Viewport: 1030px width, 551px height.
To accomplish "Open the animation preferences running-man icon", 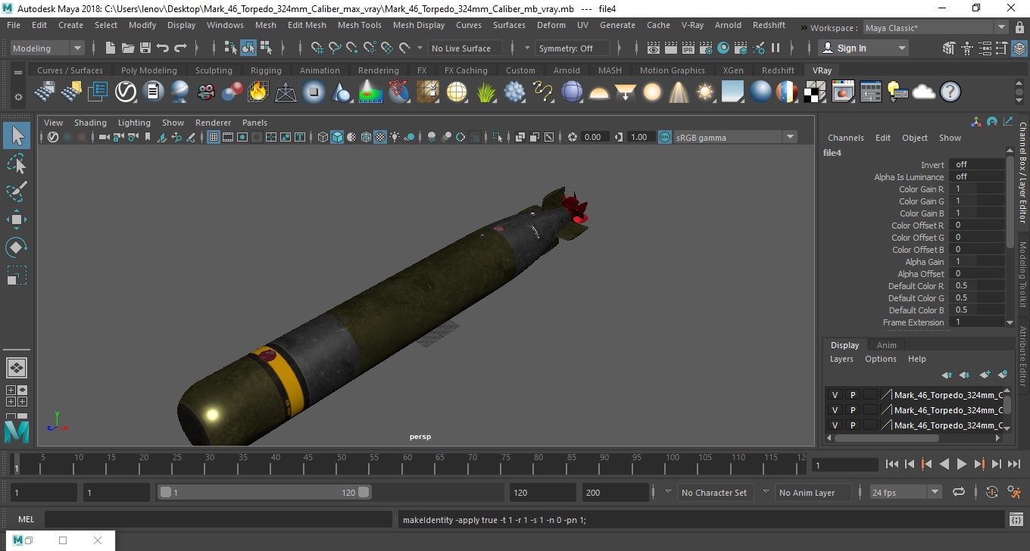I will (1015, 492).
